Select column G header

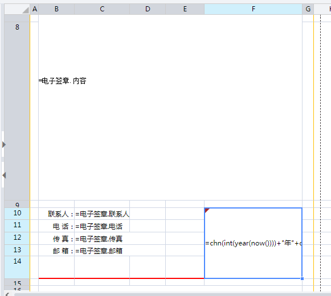click(308, 9)
